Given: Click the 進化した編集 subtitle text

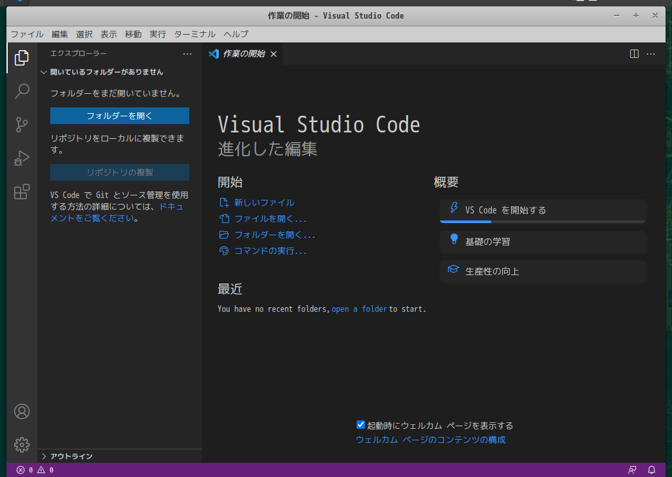Looking at the screenshot, I should (x=267, y=149).
